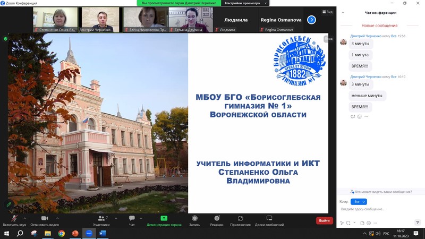
Task: Click the Запись record button
Action: point(194,220)
